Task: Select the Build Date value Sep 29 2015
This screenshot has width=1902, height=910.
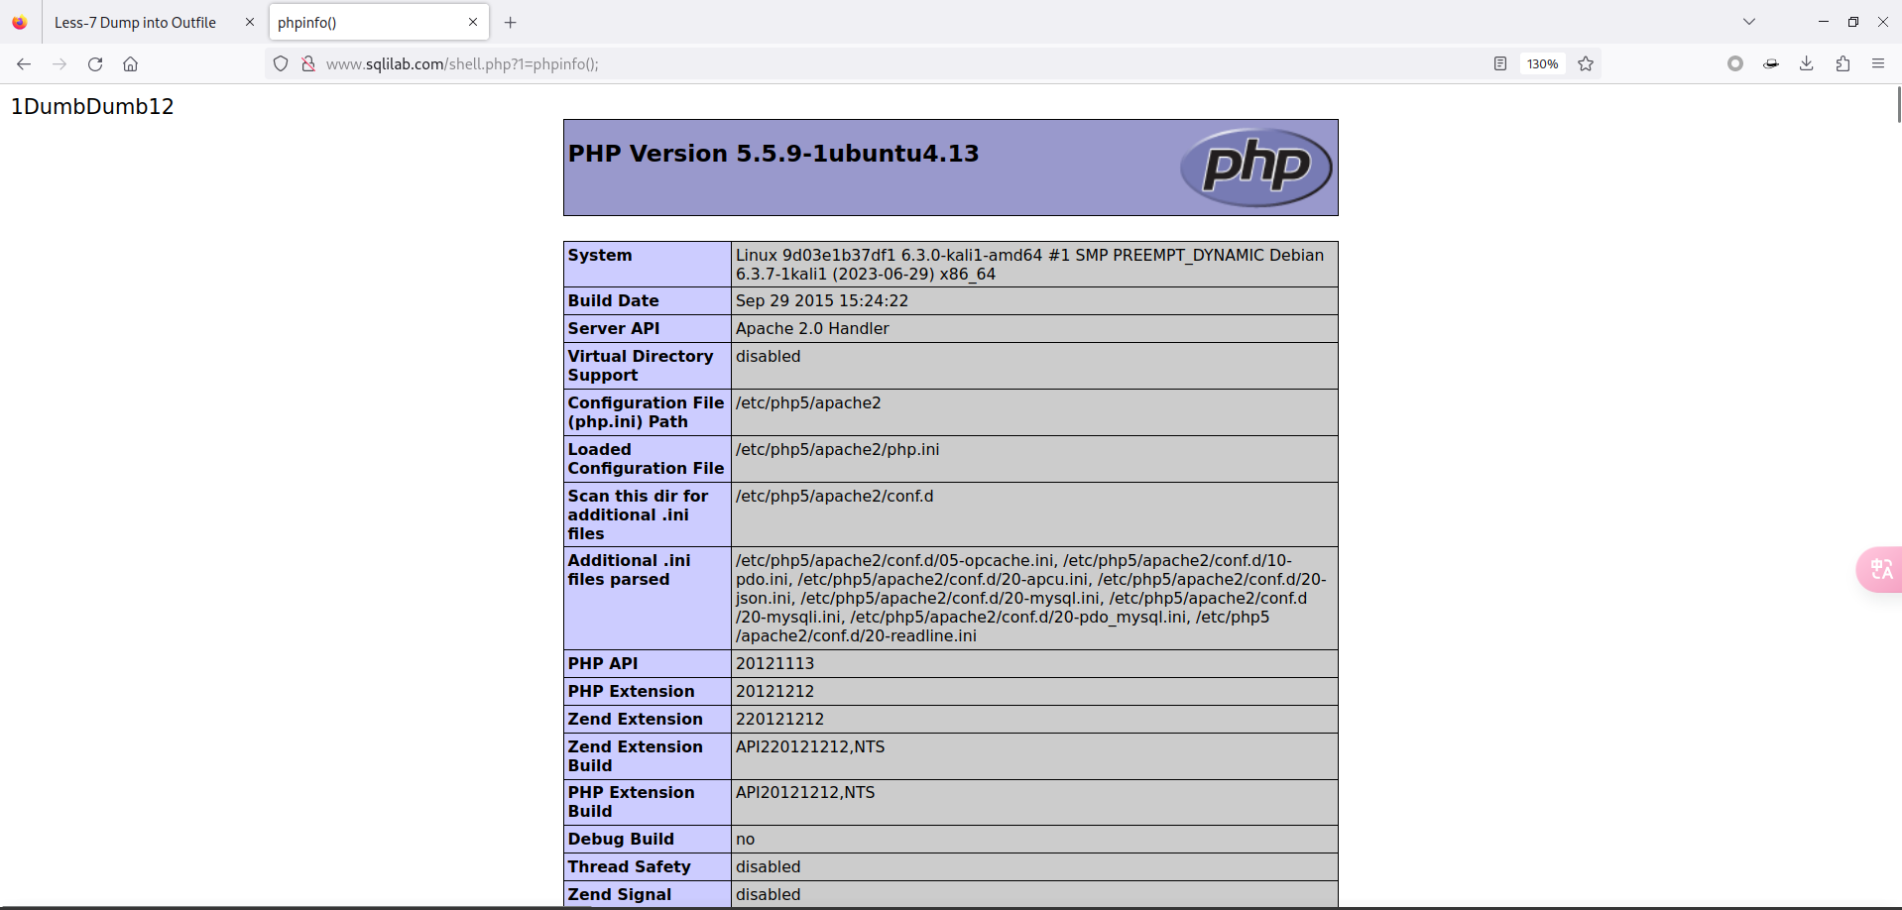Action: pos(822,300)
